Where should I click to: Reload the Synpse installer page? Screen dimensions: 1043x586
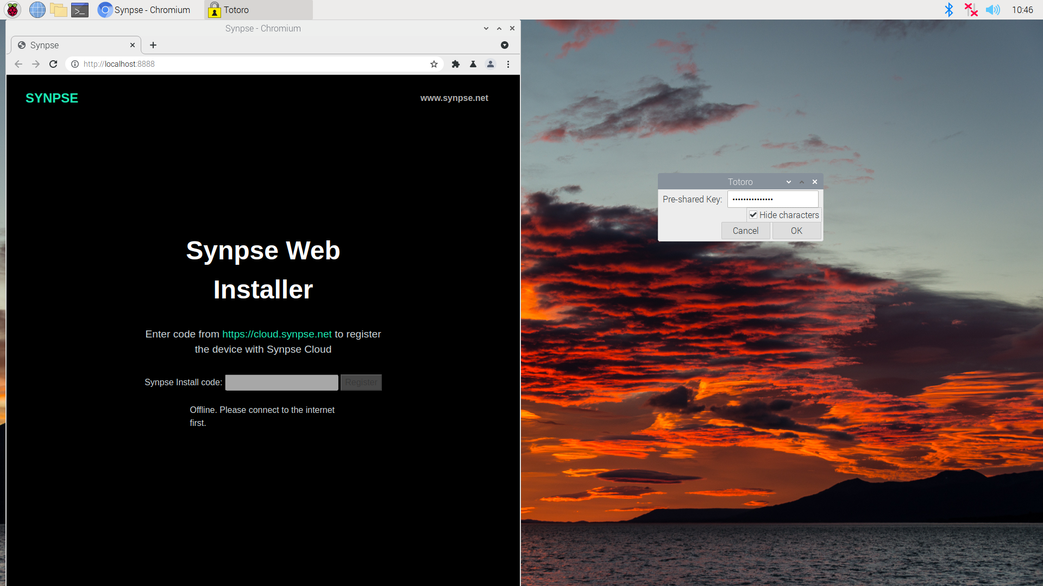point(53,64)
